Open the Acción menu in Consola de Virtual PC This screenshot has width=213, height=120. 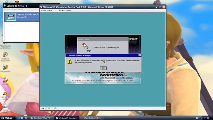pos(14,9)
